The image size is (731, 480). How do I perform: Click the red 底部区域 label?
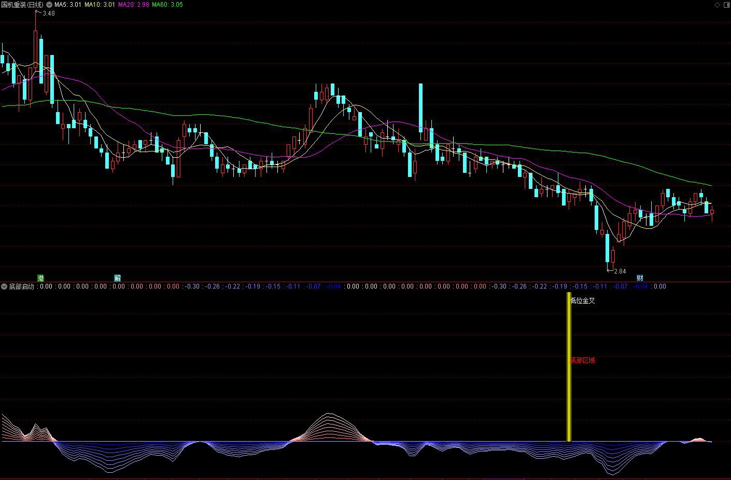pos(583,360)
